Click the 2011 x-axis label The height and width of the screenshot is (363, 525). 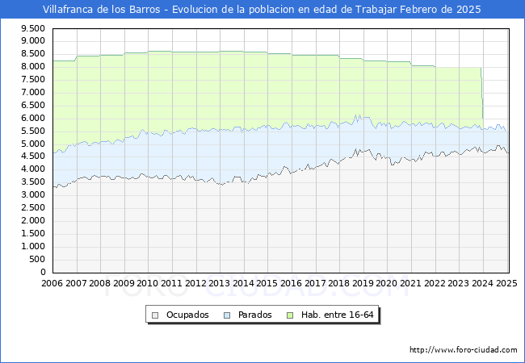[171, 283]
